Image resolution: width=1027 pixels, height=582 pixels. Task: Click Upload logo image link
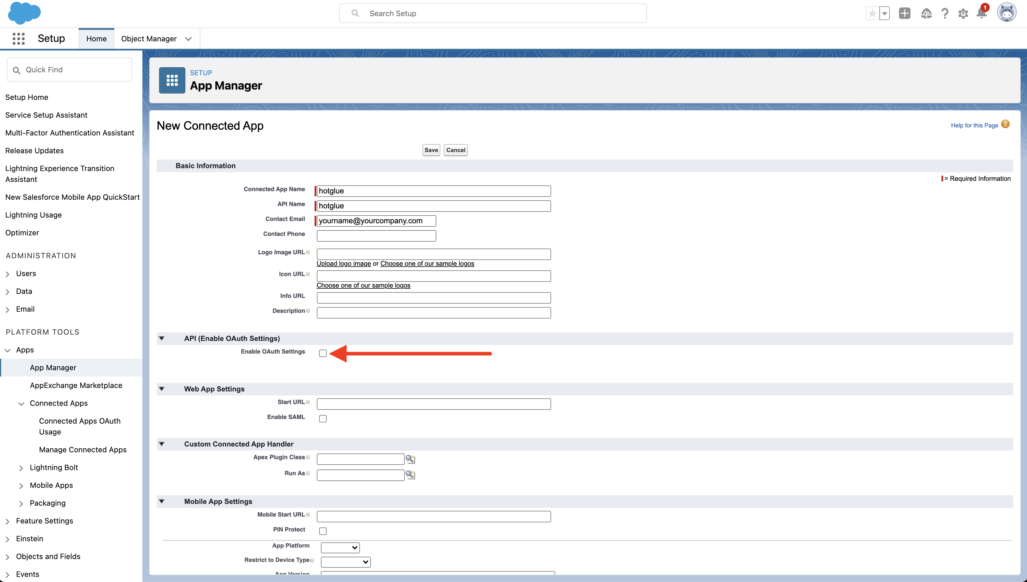pos(343,263)
